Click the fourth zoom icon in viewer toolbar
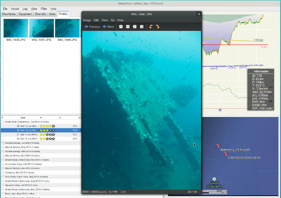Image resolution: width=281 pixels, height=198 pixels. (x=142, y=27)
